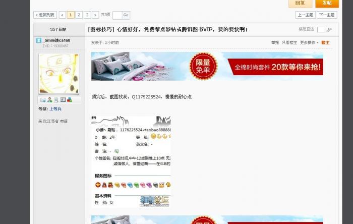Click the 来自:江苏省 电信 location text

pos(53,121)
